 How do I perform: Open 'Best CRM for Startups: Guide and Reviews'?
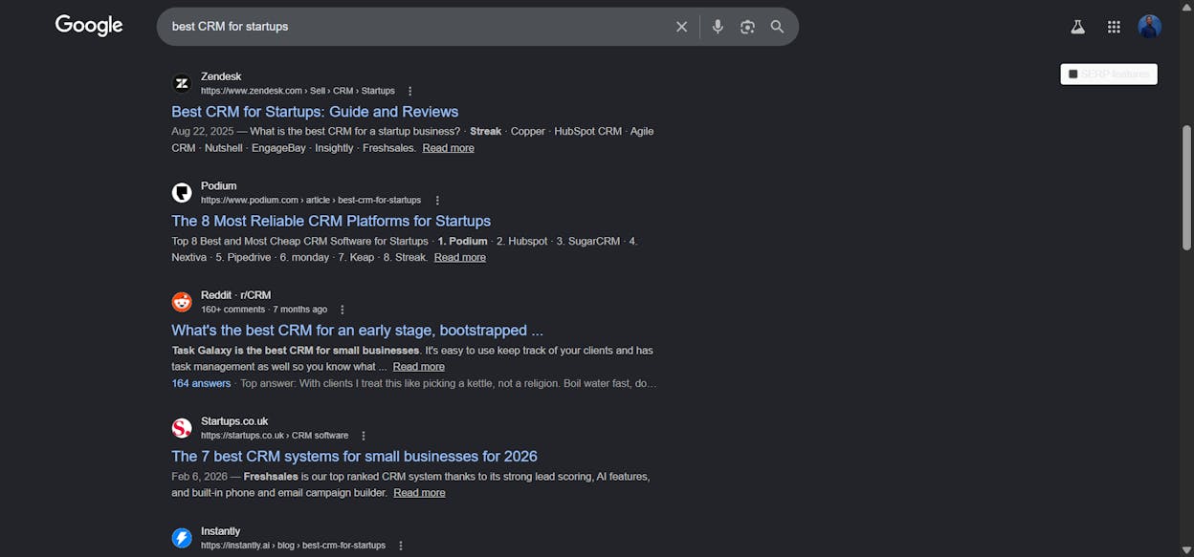pos(315,112)
